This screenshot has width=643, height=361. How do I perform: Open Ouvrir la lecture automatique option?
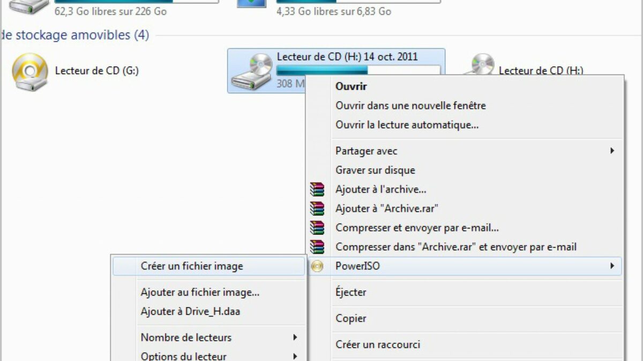click(x=407, y=125)
